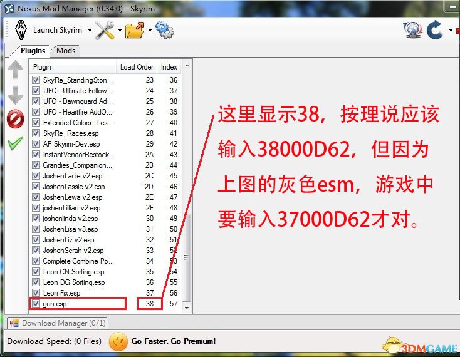Sort by the Index column header
The width and height of the screenshot is (460, 357).
pyautogui.click(x=169, y=67)
